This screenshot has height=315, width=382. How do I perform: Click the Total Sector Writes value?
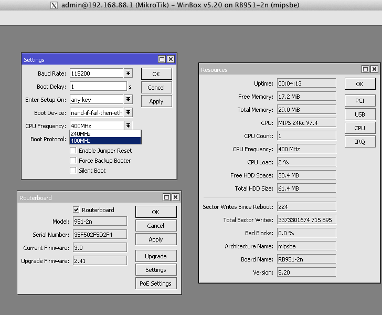click(x=306, y=219)
